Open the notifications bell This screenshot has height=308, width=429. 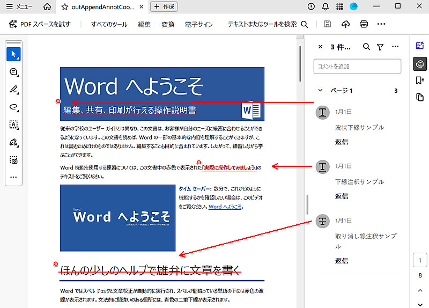pos(326,6)
